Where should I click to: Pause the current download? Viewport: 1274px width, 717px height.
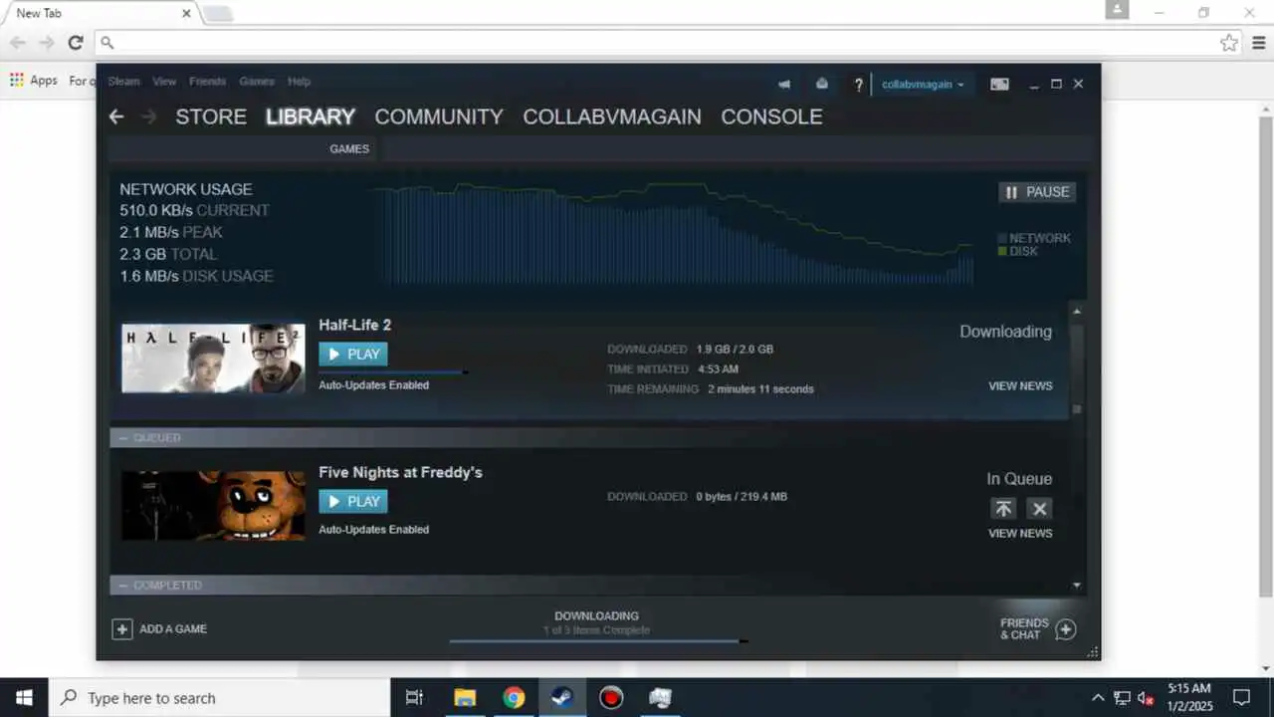(1037, 192)
